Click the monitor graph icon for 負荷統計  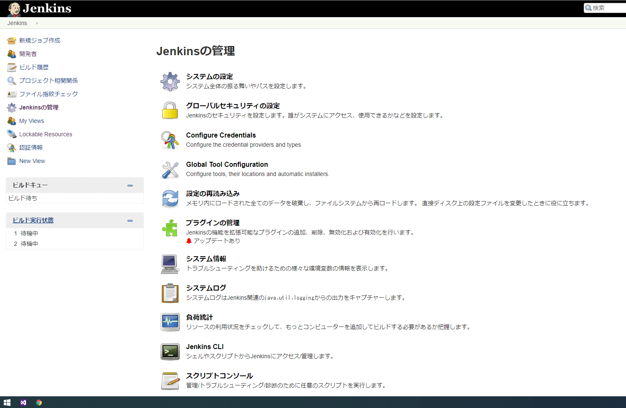click(170, 322)
